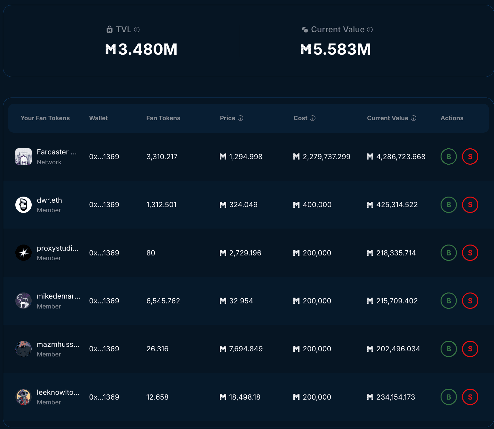Image resolution: width=494 pixels, height=429 pixels.
Task: Sell leeknowlton fan tokens
Action: (x=470, y=397)
